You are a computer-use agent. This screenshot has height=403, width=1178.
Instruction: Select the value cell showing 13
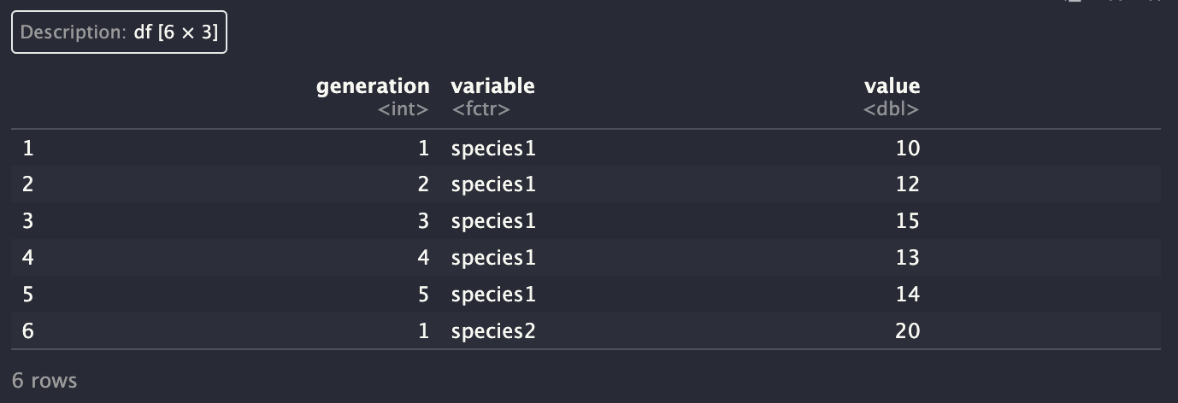pos(907,258)
